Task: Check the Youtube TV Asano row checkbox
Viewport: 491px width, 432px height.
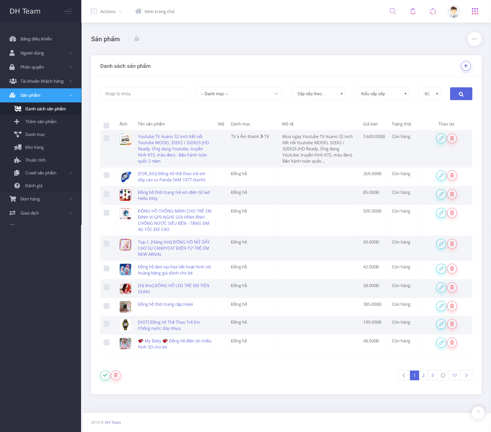Action: click(106, 138)
